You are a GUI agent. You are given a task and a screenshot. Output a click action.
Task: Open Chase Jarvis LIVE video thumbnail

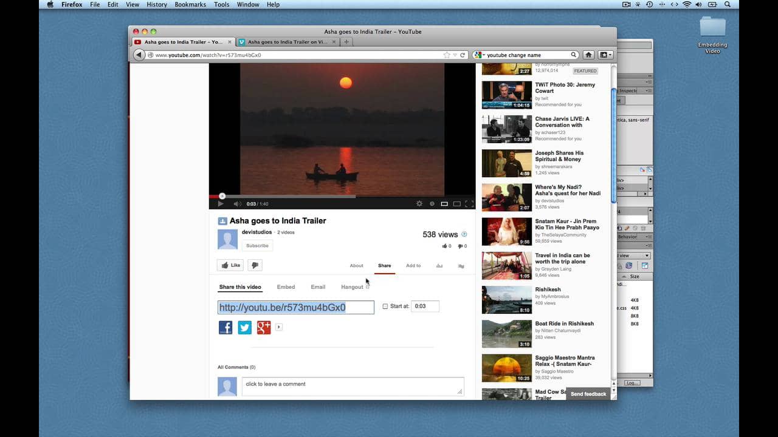point(507,129)
